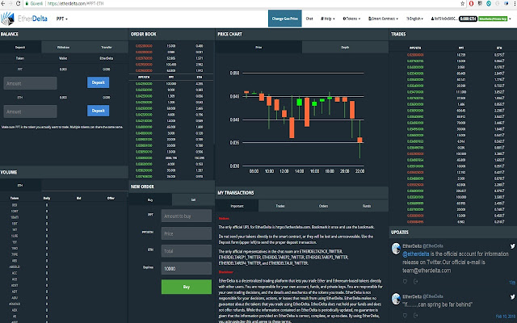Expand the Smart Contract menu

[x=383, y=19]
